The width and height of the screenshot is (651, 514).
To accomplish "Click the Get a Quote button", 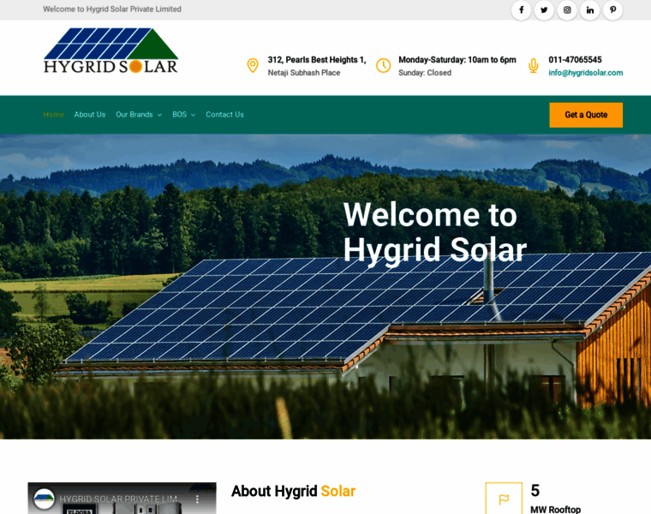I will click(x=586, y=115).
